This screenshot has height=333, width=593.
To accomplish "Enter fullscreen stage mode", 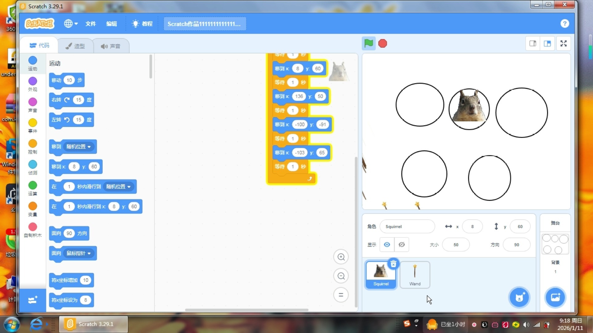I will click(x=563, y=43).
